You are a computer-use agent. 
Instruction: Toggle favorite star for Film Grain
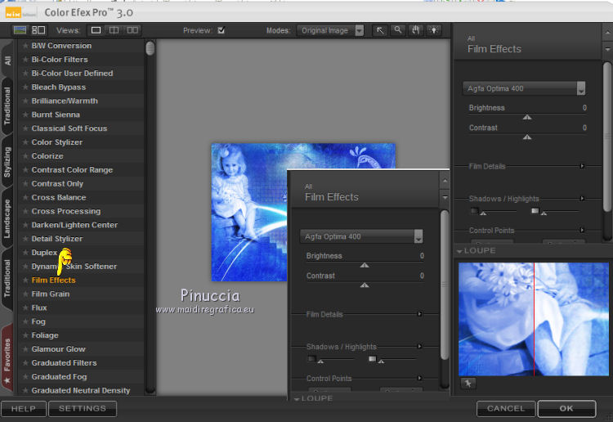tap(25, 294)
